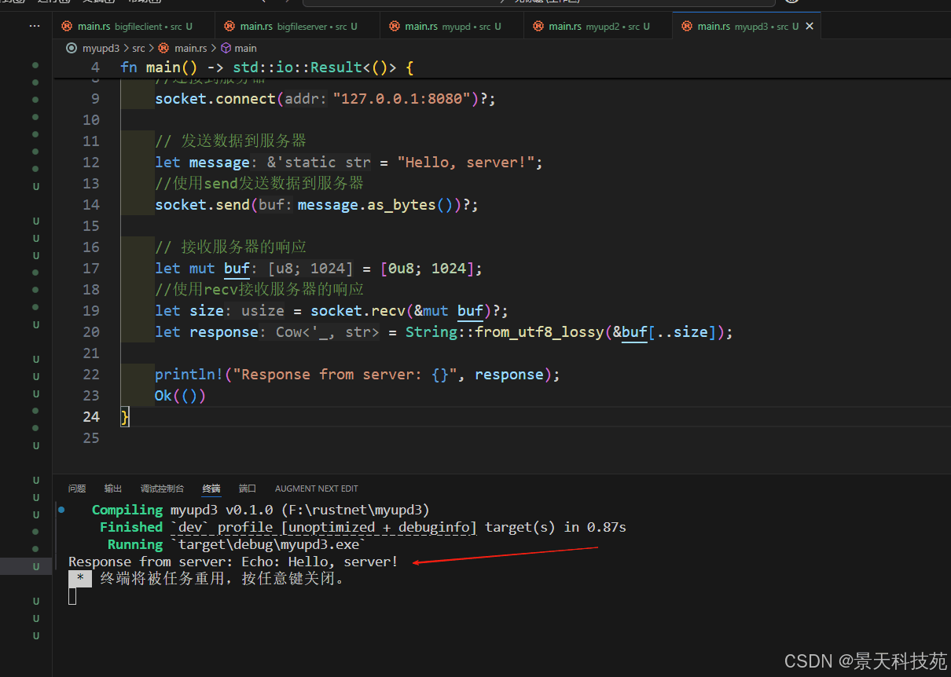
Task: Open the main.rs myupd editor tab
Action: click(452, 27)
